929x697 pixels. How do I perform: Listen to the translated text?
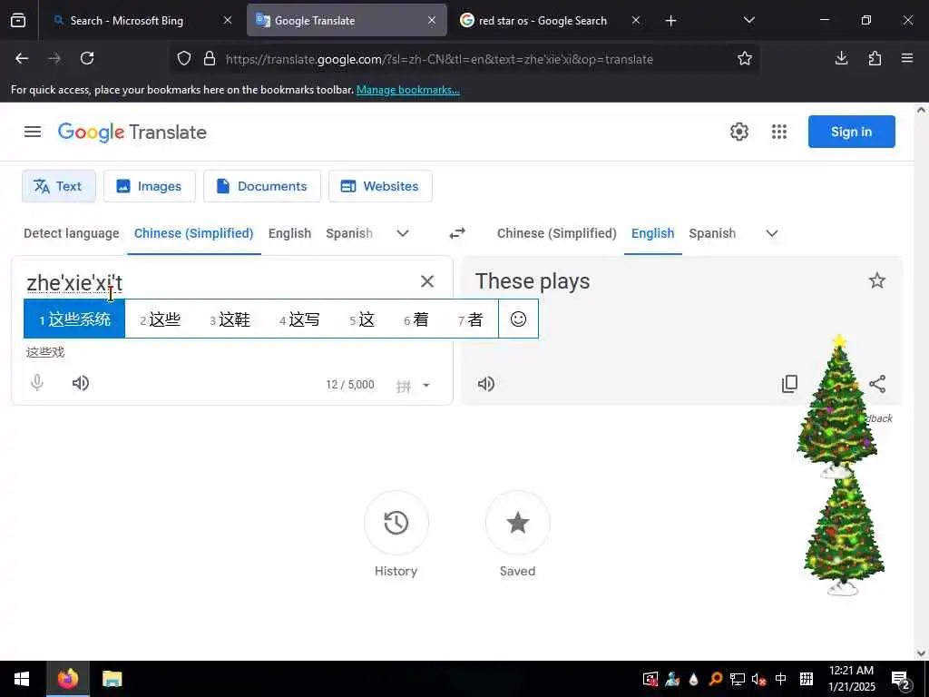coord(486,384)
